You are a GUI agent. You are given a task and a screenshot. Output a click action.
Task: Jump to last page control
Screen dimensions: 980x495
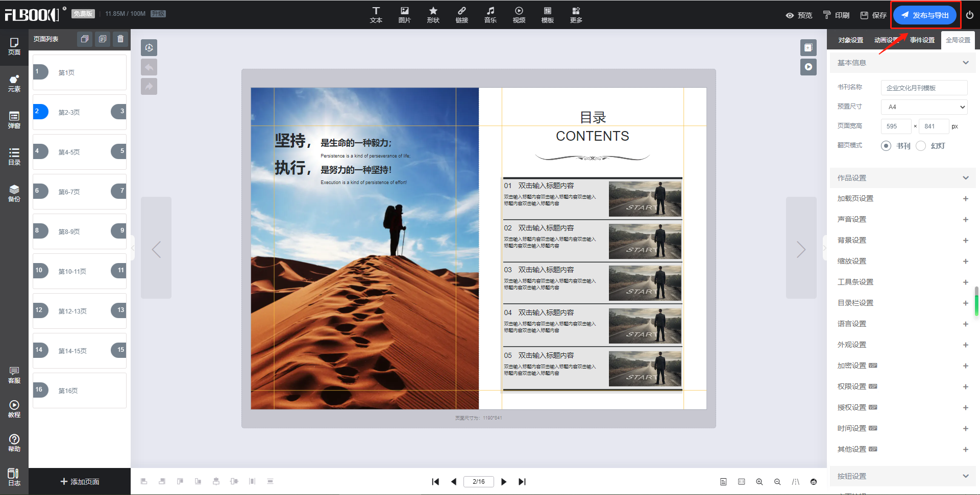click(x=522, y=482)
